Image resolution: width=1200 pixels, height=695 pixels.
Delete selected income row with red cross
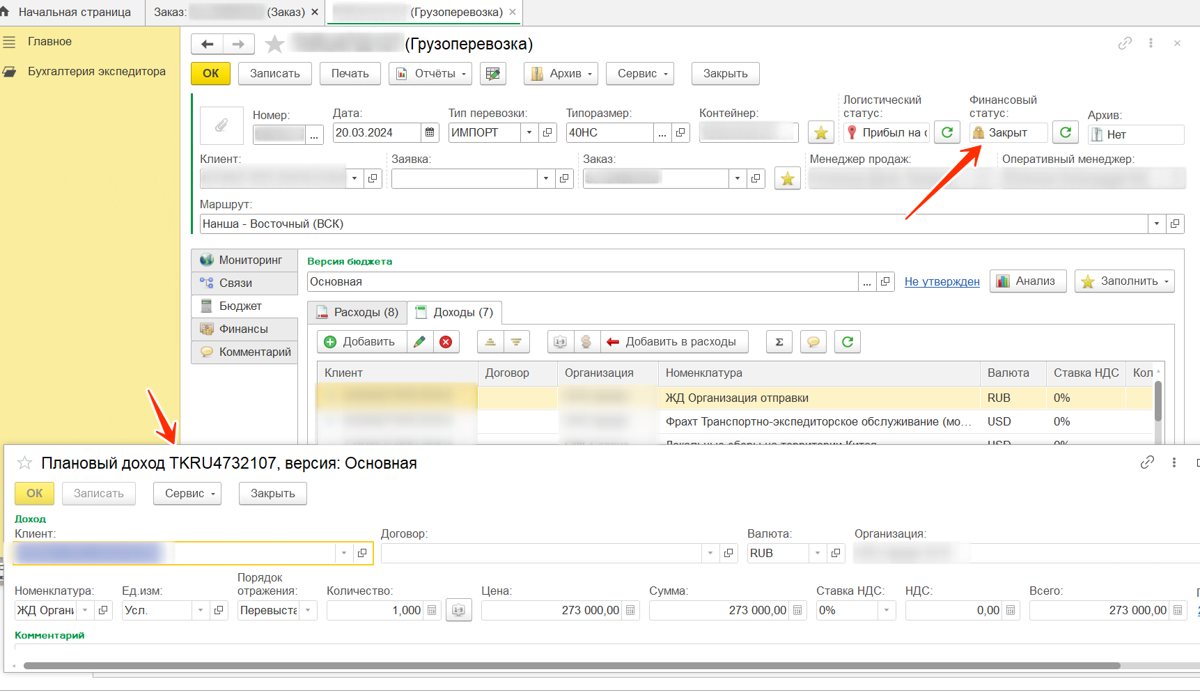point(446,341)
